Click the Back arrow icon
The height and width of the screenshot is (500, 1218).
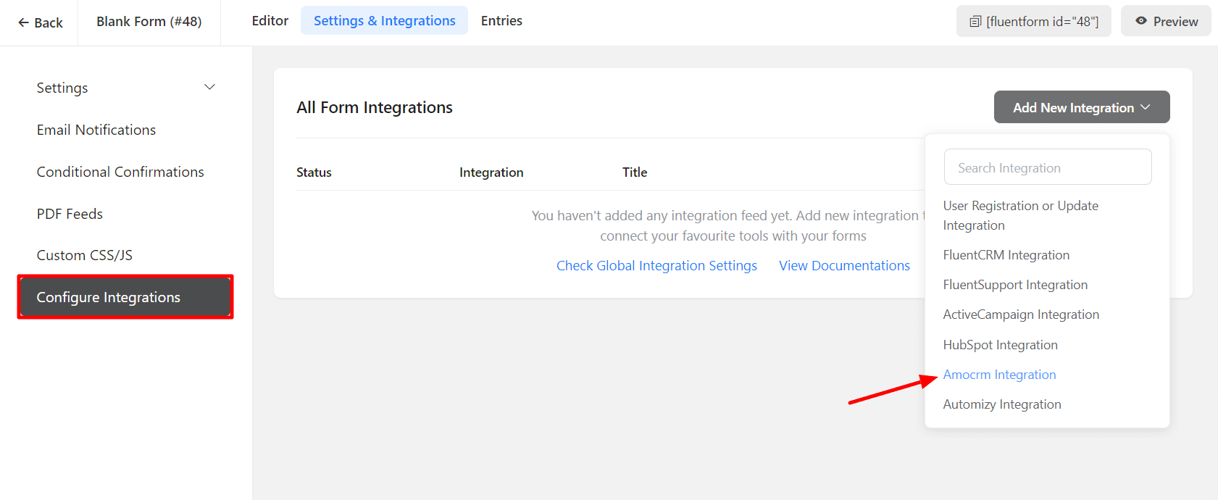[23, 22]
